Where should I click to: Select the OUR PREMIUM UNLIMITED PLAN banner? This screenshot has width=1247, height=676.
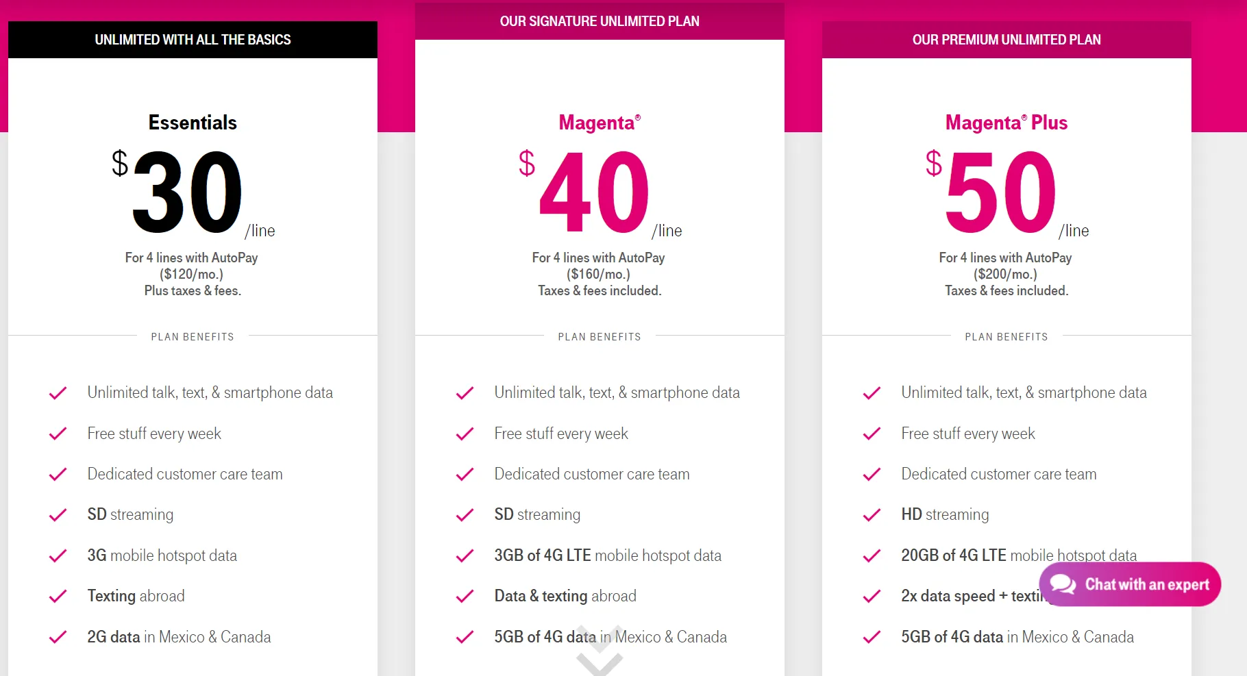coord(1006,40)
